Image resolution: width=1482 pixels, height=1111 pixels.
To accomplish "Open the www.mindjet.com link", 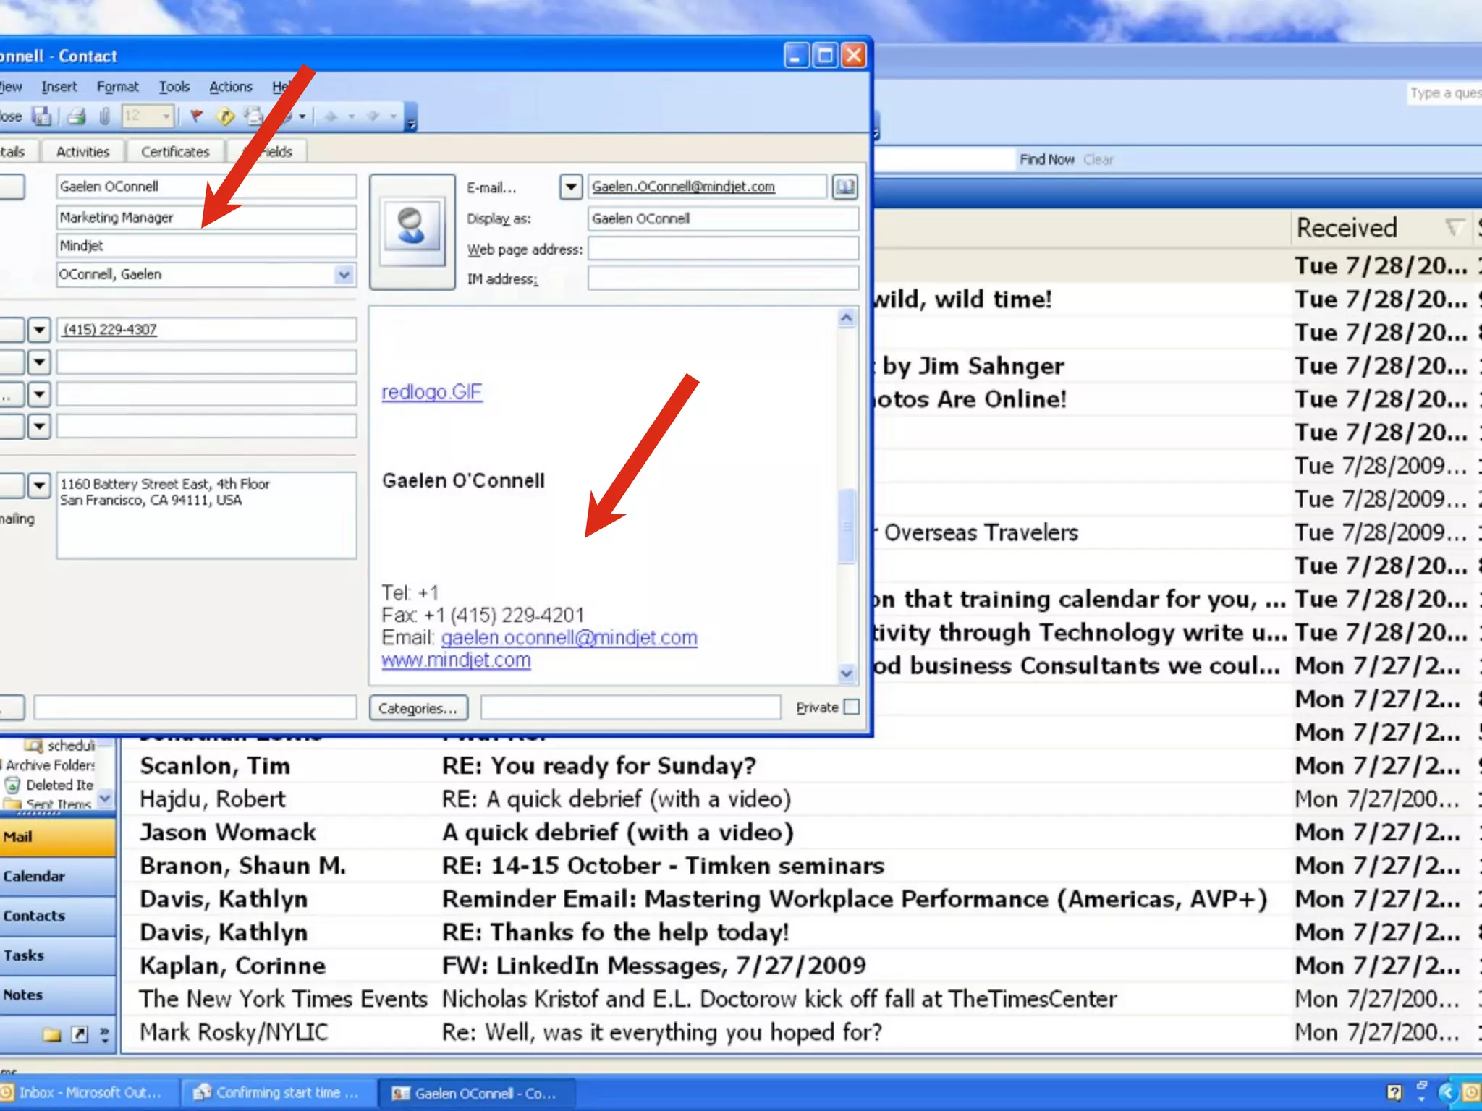I will (x=456, y=660).
